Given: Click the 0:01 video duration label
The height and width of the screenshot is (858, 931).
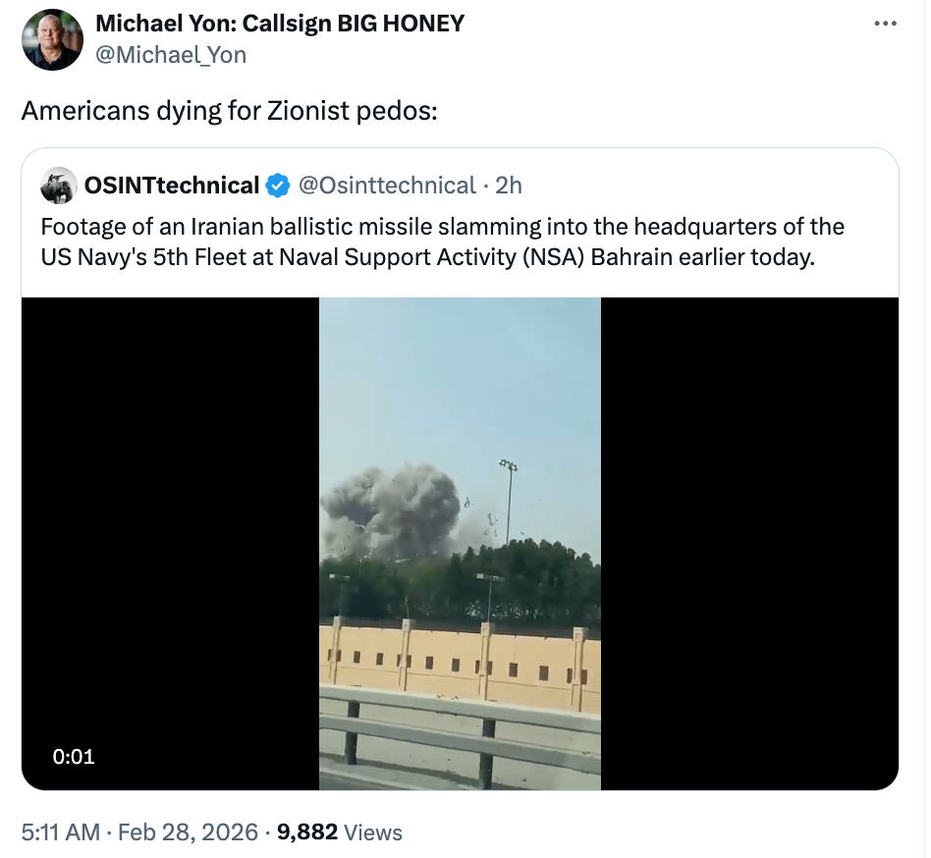Looking at the screenshot, I should tap(74, 756).
